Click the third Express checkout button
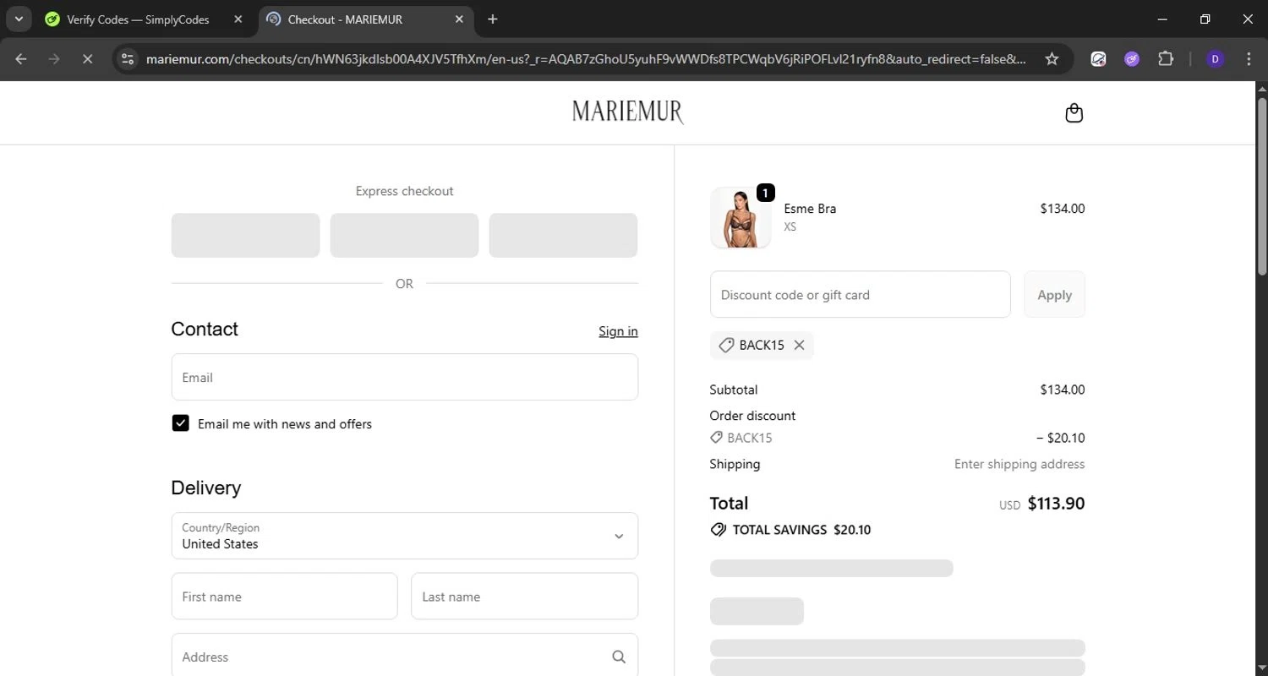This screenshot has width=1268, height=676. coord(563,235)
